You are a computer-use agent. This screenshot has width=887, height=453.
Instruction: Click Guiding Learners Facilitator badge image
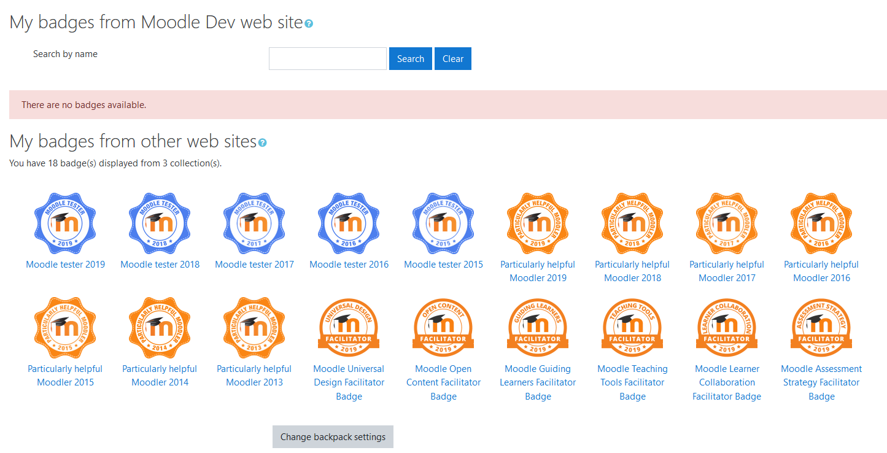[538, 328]
